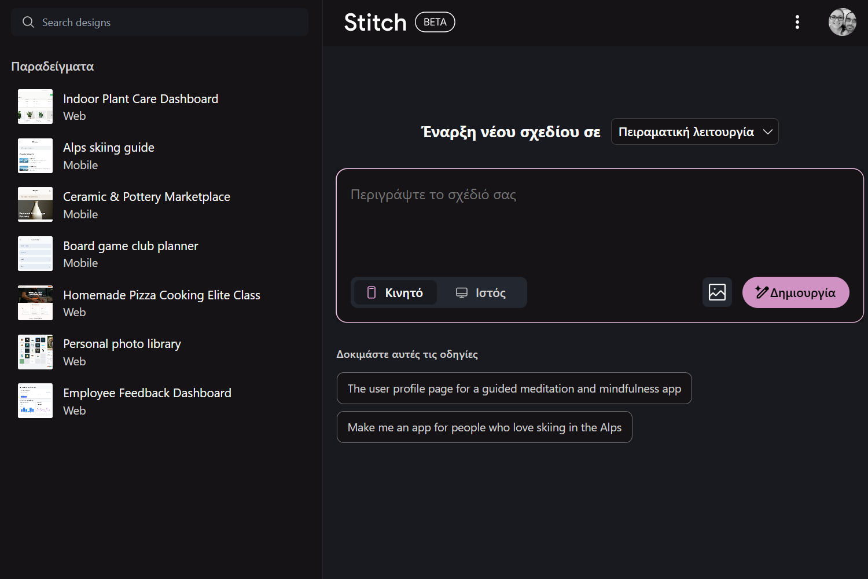Click the BETA badge
The image size is (868, 579).
pyautogui.click(x=435, y=22)
